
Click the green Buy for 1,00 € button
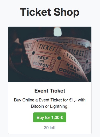tap(50, 117)
